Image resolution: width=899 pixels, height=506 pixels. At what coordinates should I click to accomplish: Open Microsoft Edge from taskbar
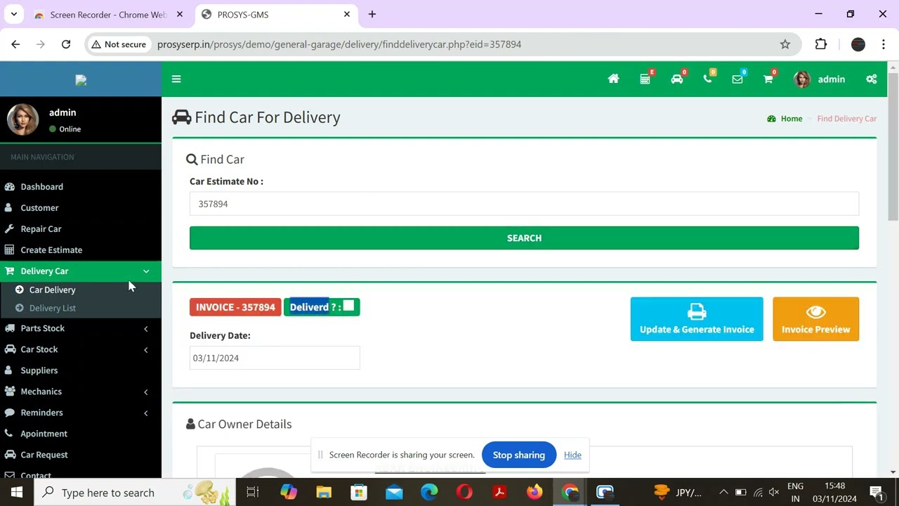[x=429, y=492]
